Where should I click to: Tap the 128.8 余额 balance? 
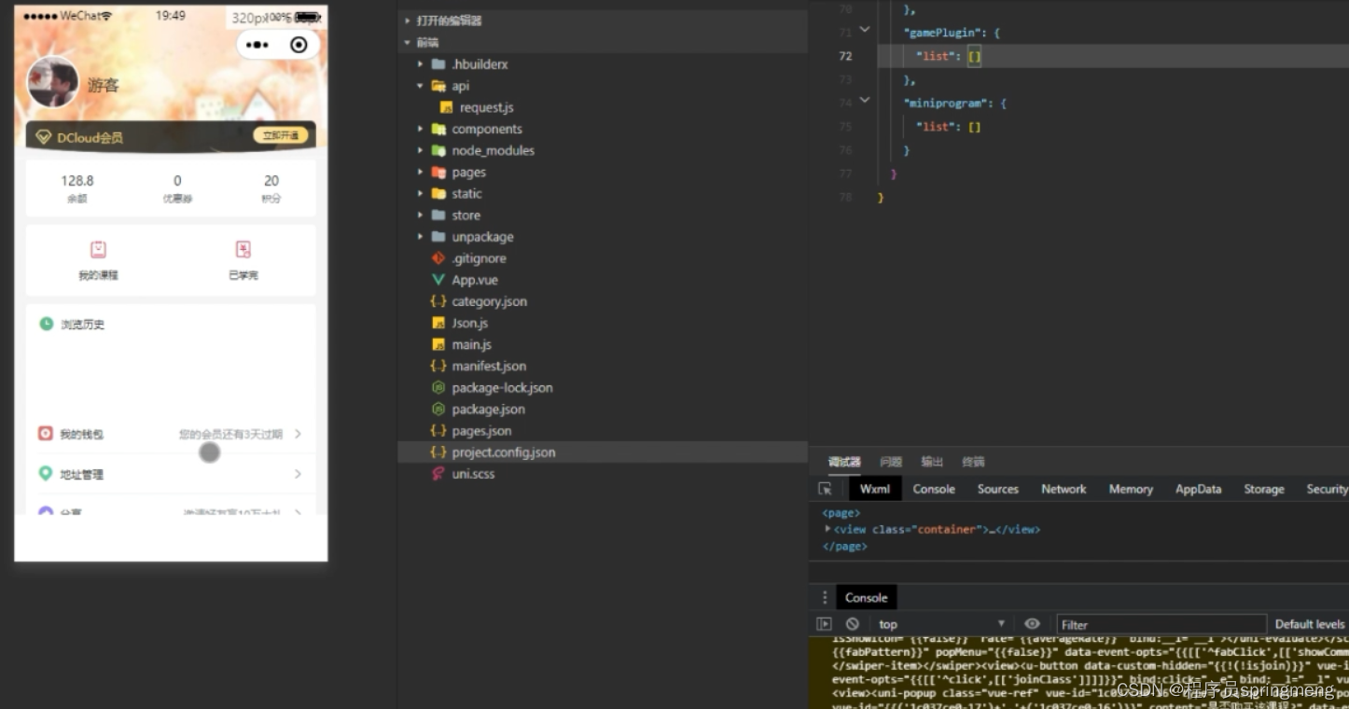77,188
